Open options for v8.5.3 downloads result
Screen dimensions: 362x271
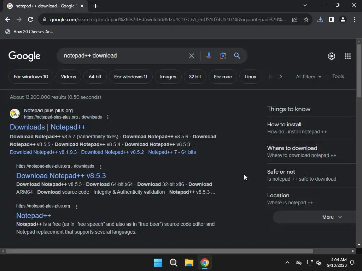click(101, 167)
